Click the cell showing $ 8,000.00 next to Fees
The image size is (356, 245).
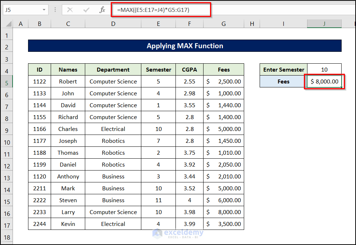(x=324, y=81)
